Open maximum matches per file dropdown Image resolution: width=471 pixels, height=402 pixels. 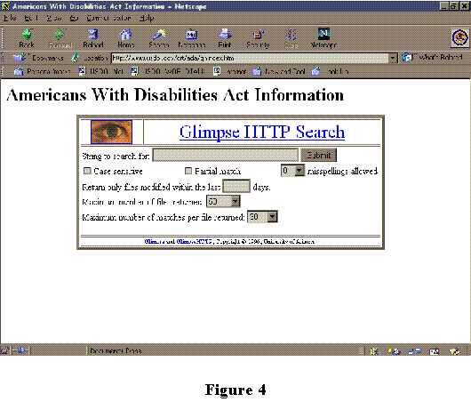click(x=262, y=216)
